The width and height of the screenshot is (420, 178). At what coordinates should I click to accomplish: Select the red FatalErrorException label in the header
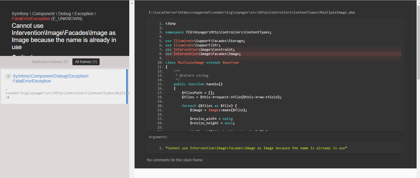point(30,19)
